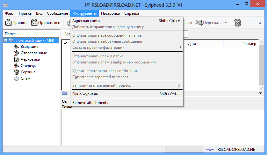Open the Файл menu
The width and height of the screenshot is (267, 155).
tap(10, 13)
